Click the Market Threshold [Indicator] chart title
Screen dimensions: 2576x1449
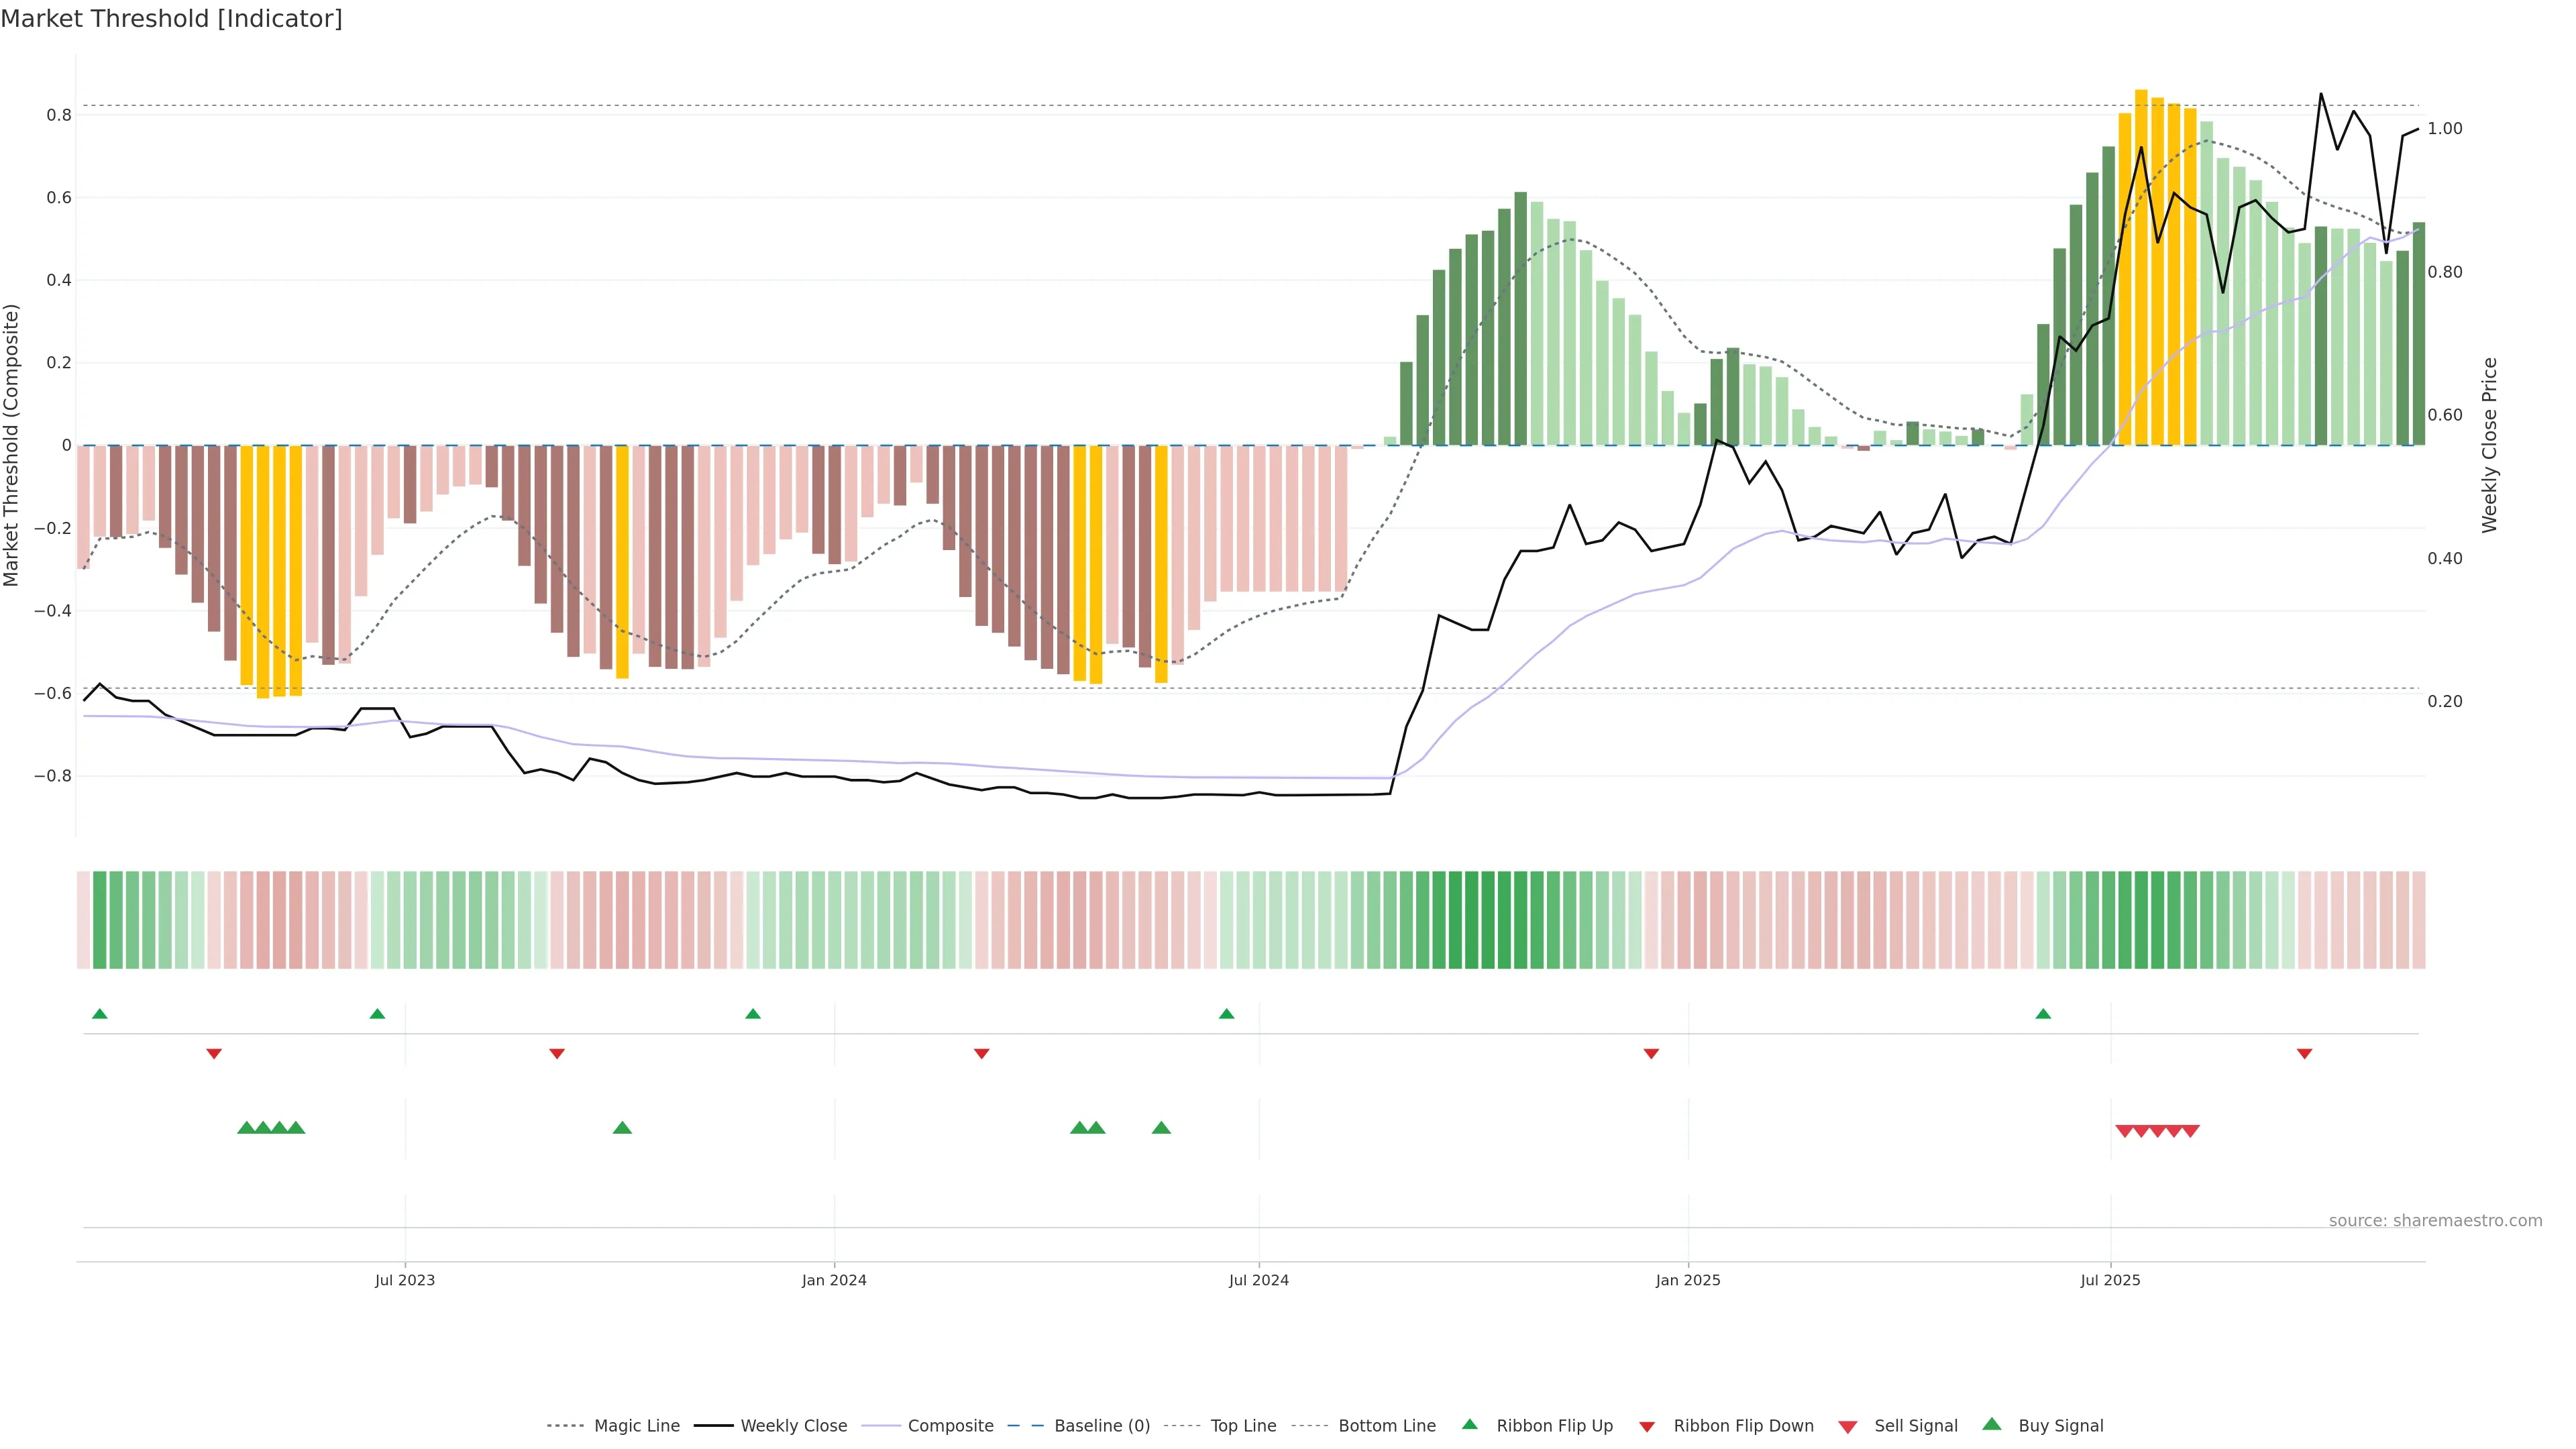tap(171, 19)
